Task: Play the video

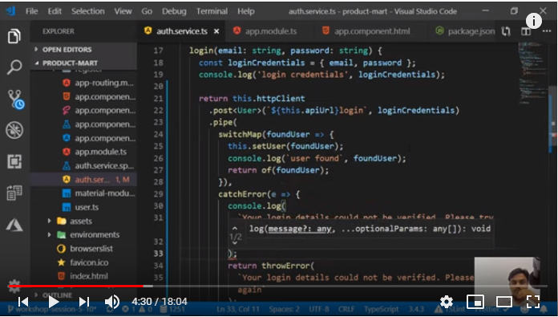Action: pos(54,302)
